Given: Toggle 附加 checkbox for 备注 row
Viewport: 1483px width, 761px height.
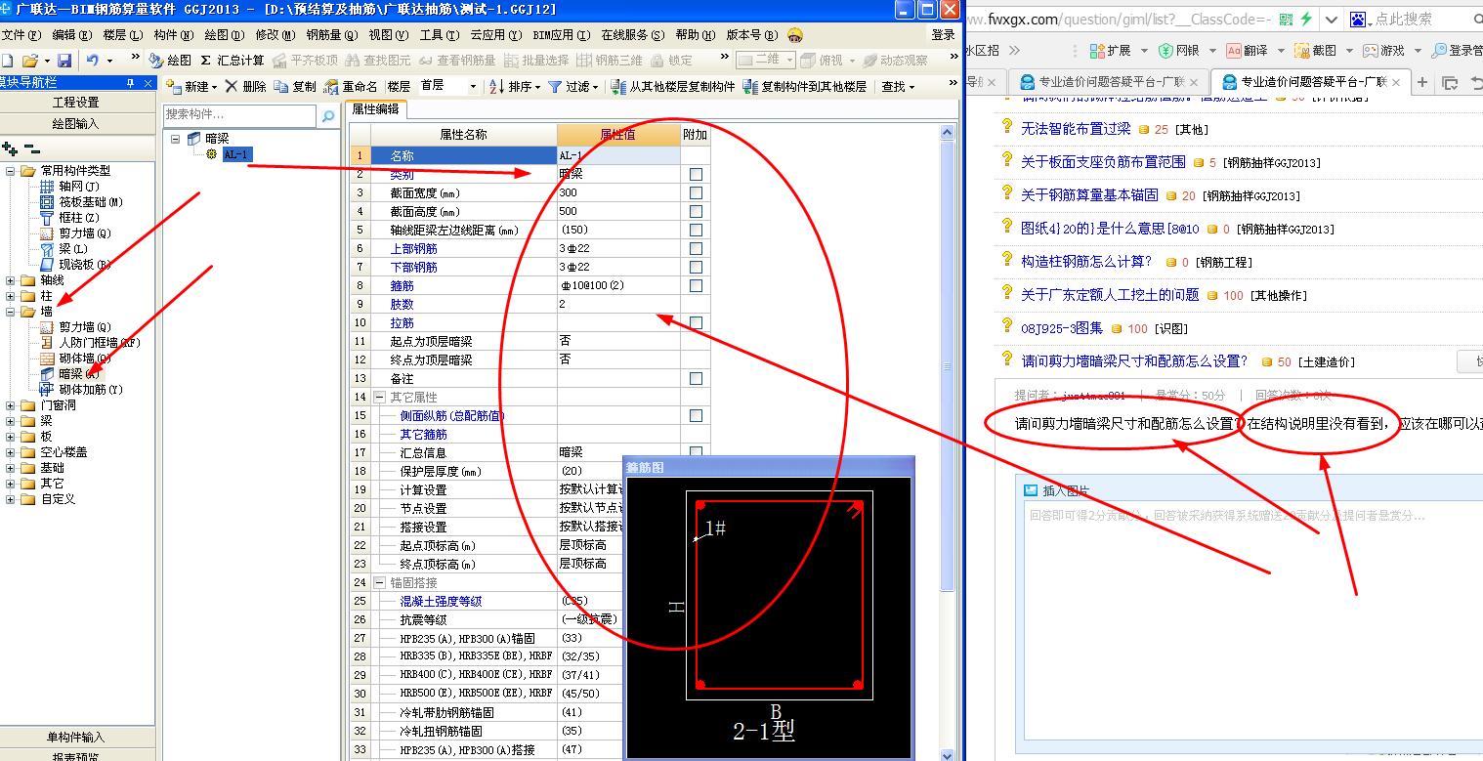Looking at the screenshot, I should coord(696,378).
